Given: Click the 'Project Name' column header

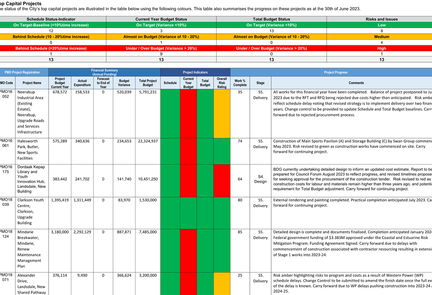Looking at the screenshot, I should 31,83.
